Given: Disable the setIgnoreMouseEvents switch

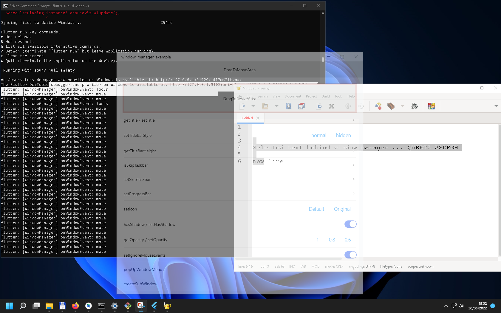Looking at the screenshot, I should coord(350,255).
